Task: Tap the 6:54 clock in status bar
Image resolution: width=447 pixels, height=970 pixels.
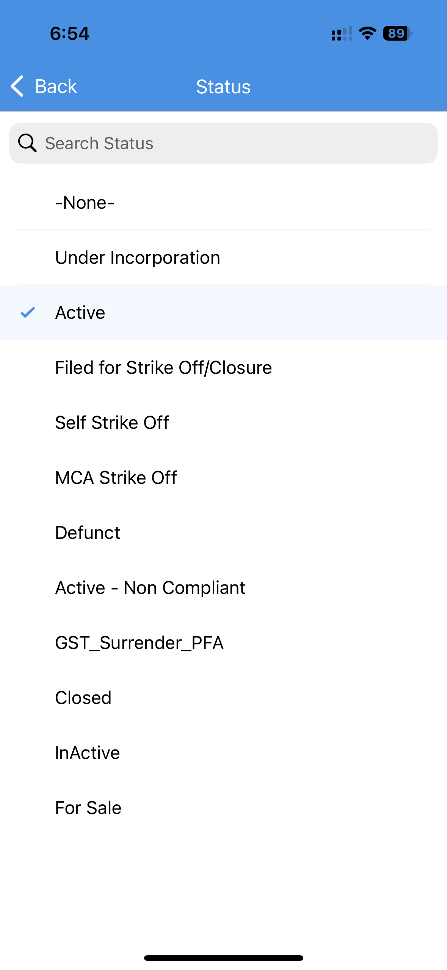Action: click(x=70, y=33)
